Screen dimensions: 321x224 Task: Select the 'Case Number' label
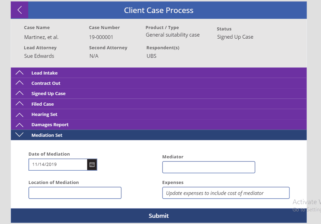click(x=104, y=28)
